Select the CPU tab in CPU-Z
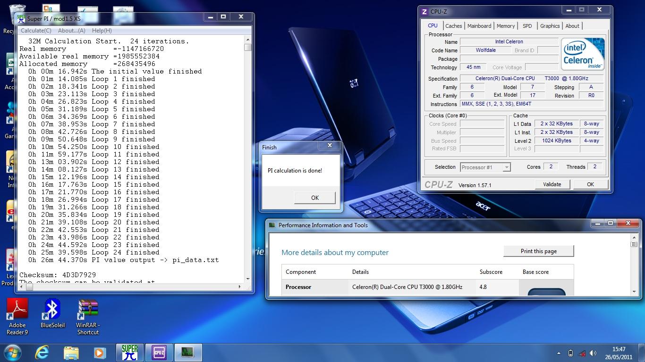Screen dimensions: 645x362 (x=433, y=26)
